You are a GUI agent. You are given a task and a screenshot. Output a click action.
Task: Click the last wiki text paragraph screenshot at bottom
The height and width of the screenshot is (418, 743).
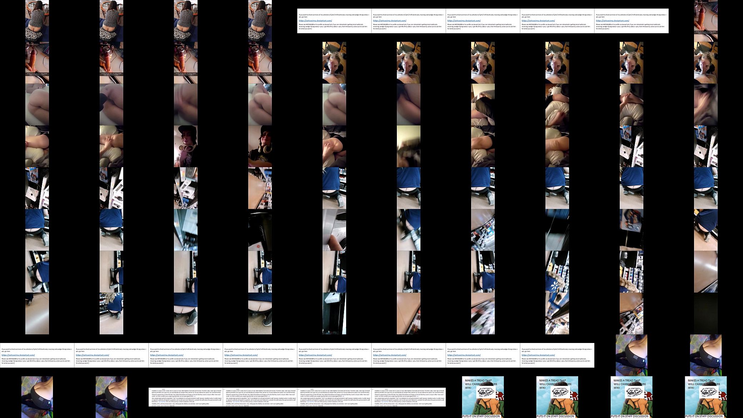(x=409, y=397)
